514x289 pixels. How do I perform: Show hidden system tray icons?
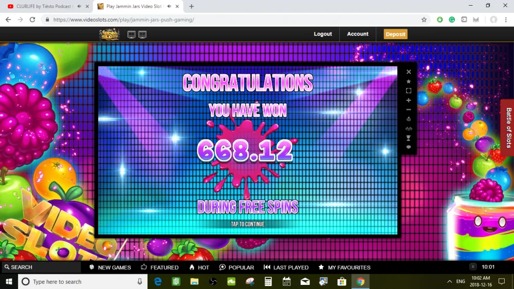(449, 281)
